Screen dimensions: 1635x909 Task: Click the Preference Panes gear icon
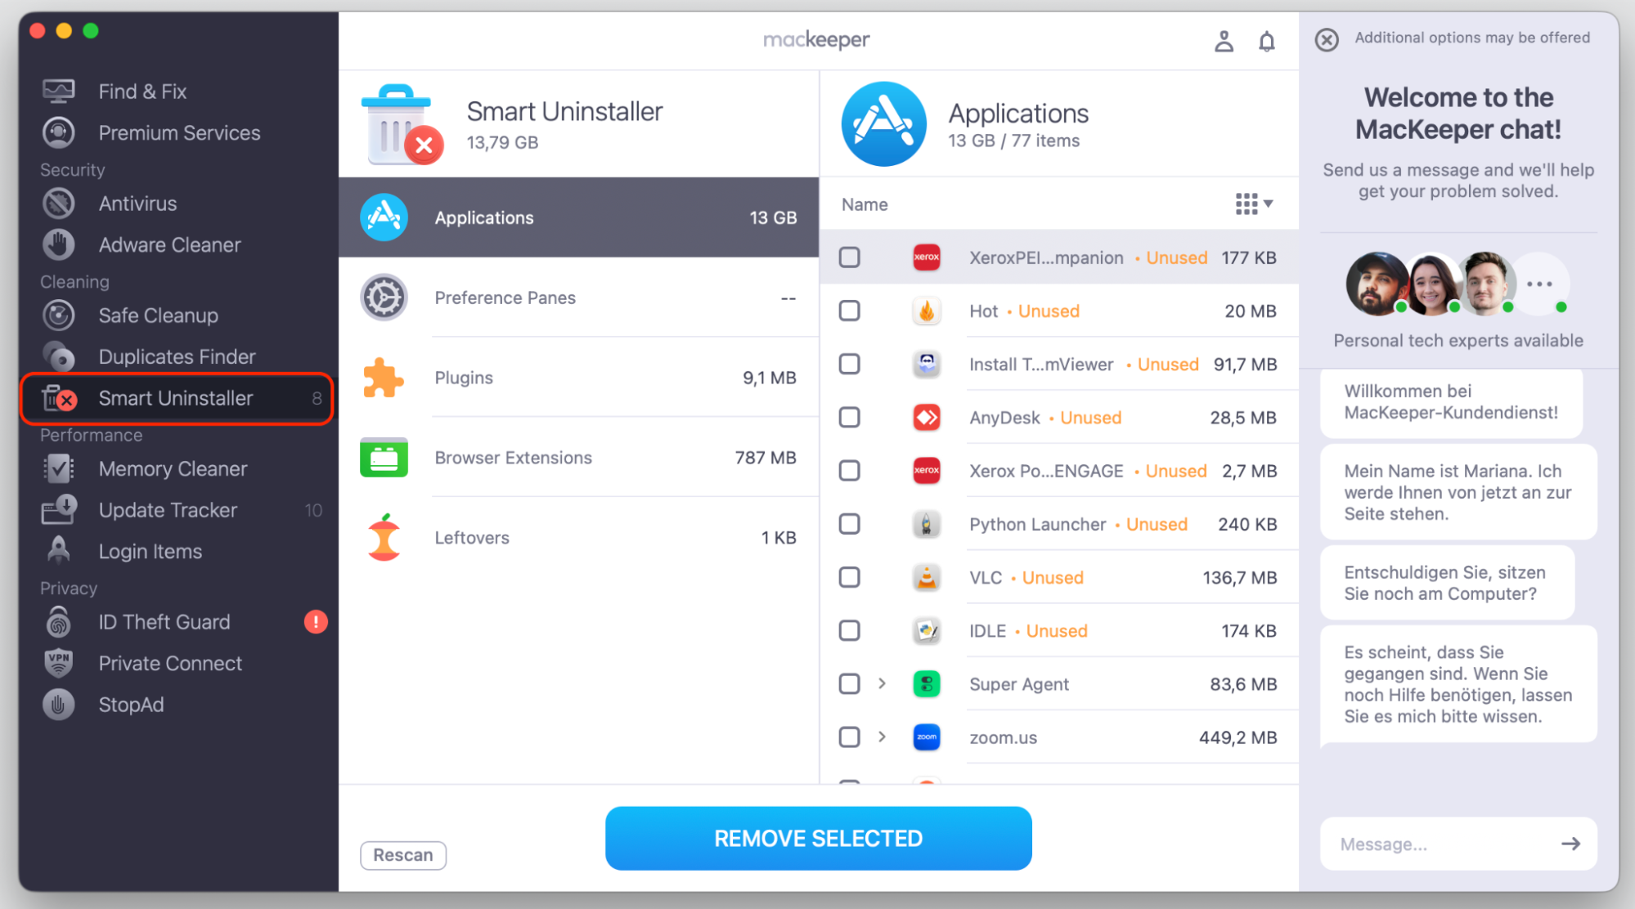384,298
